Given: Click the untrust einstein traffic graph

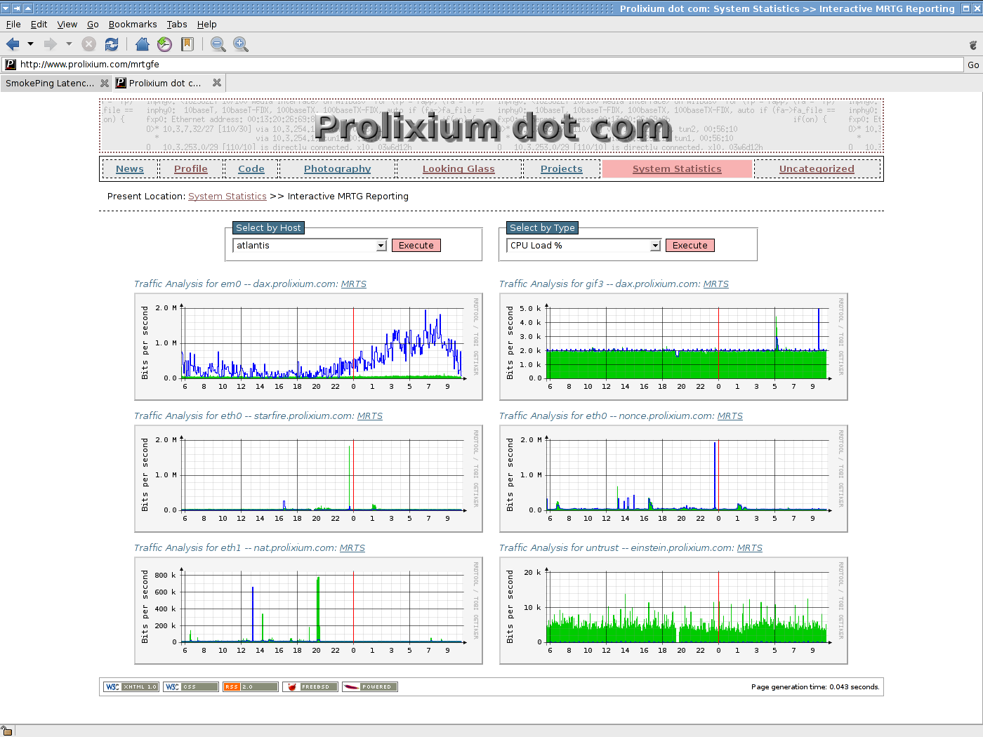Looking at the screenshot, I should pos(673,611).
